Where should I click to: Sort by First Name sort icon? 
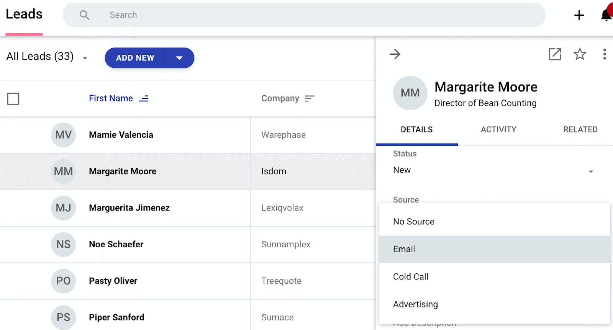[x=144, y=99]
